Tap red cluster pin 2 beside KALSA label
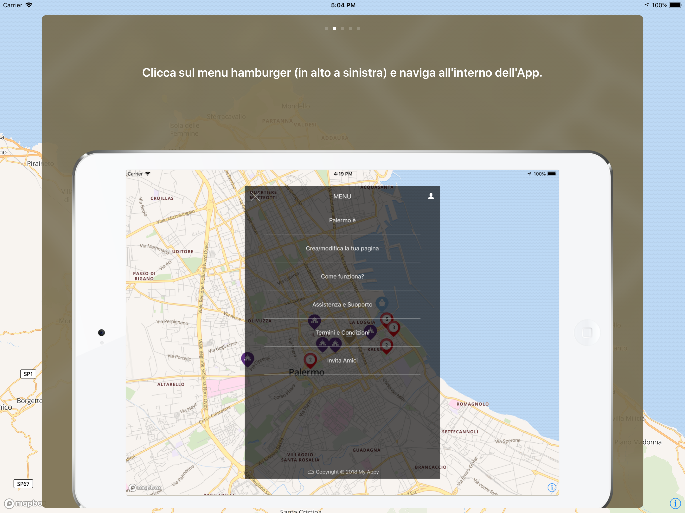This screenshot has width=685, height=513. coord(386,346)
